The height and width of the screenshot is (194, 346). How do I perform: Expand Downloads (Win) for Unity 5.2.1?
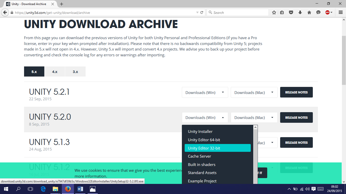click(205, 92)
